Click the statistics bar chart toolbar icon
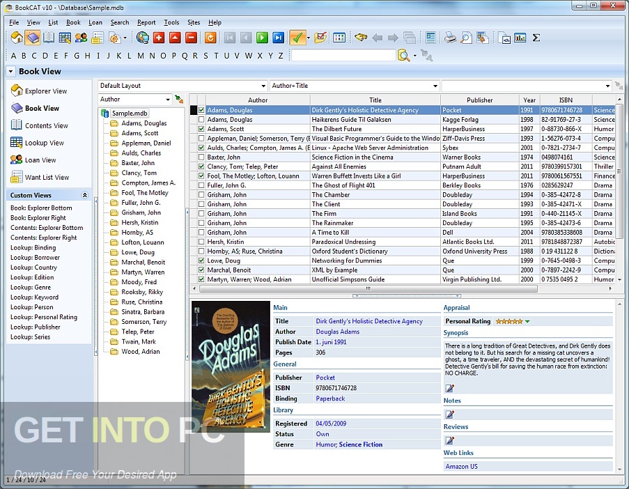629x489 pixels. click(520, 38)
